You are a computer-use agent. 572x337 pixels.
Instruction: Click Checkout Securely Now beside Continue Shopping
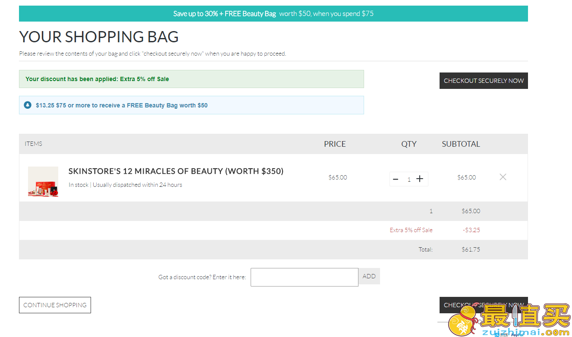coord(484,305)
